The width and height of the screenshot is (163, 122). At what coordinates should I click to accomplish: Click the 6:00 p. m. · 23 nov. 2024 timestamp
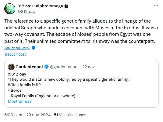click(x=27, y=115)
